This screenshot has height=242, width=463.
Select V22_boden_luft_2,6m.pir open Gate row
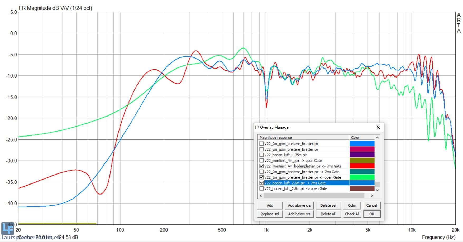coord(295,189)
